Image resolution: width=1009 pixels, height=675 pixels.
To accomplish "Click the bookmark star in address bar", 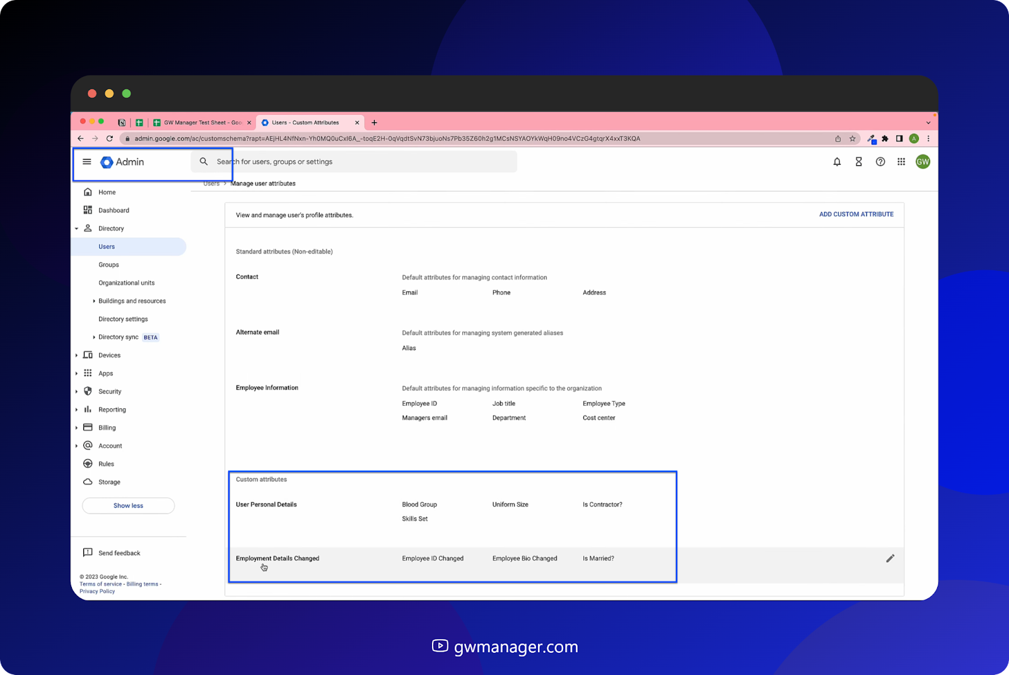I will pos(852,138).
